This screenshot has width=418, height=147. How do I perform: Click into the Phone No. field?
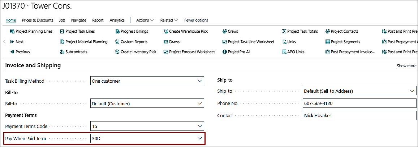click(359, 104)
